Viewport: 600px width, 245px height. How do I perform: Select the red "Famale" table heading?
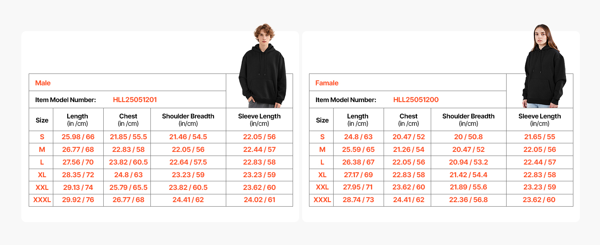(327, 83)
